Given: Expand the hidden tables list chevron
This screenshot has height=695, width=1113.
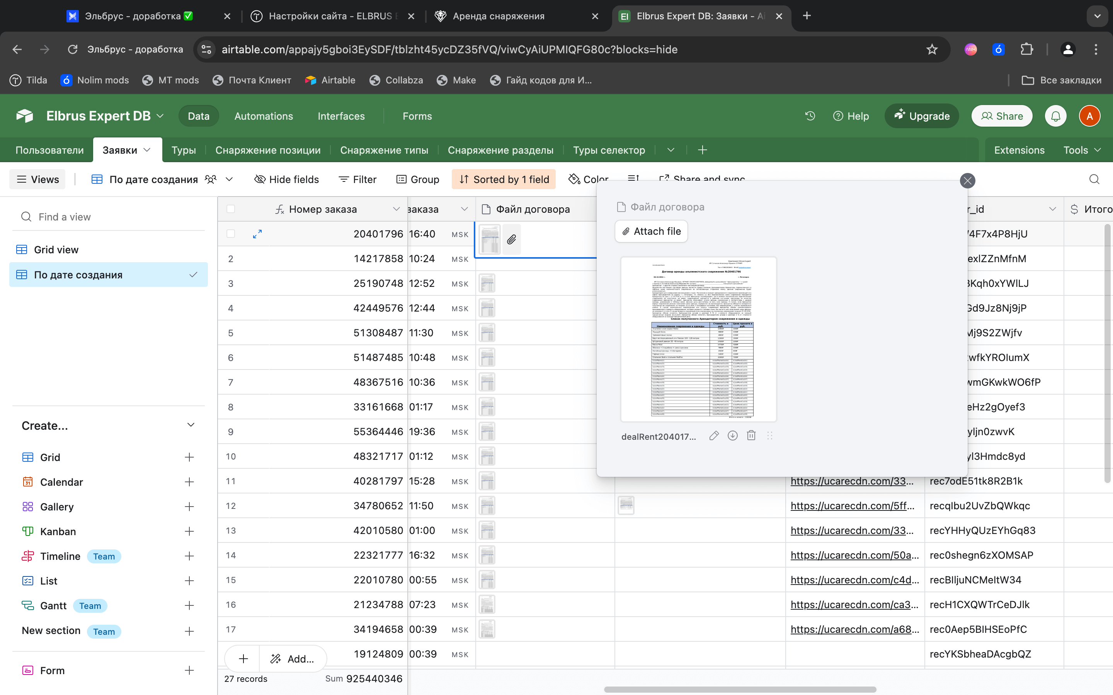Looking at the screenshot, I should point(671,150).
